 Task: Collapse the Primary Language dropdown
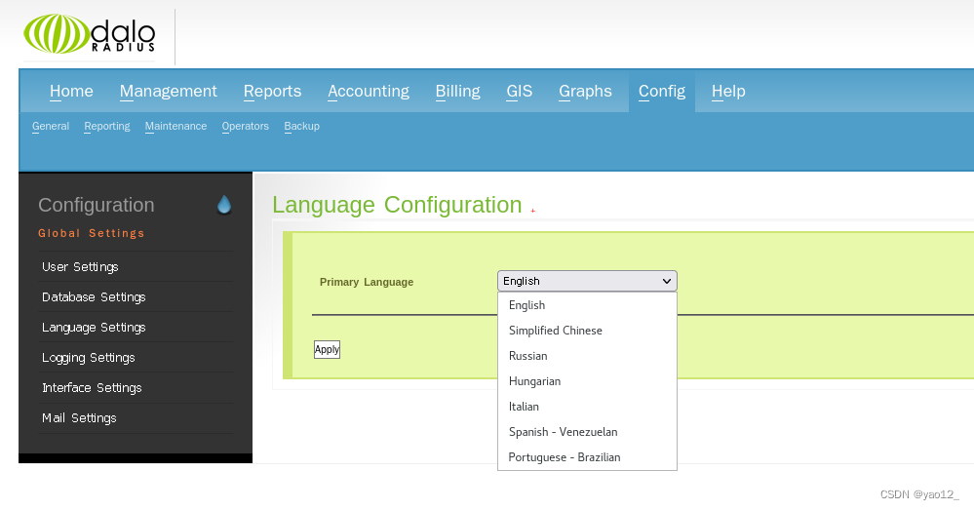(x=587, y=281)
